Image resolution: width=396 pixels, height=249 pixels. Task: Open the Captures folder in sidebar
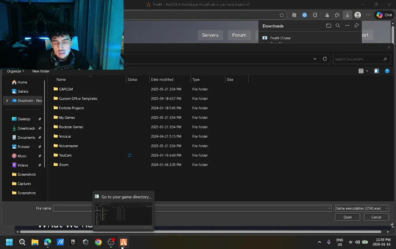pos(21,184)
